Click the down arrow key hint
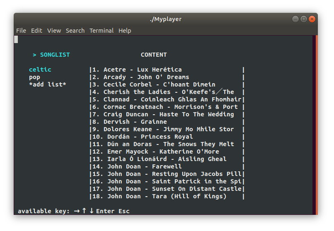 (x=92, y=211)
